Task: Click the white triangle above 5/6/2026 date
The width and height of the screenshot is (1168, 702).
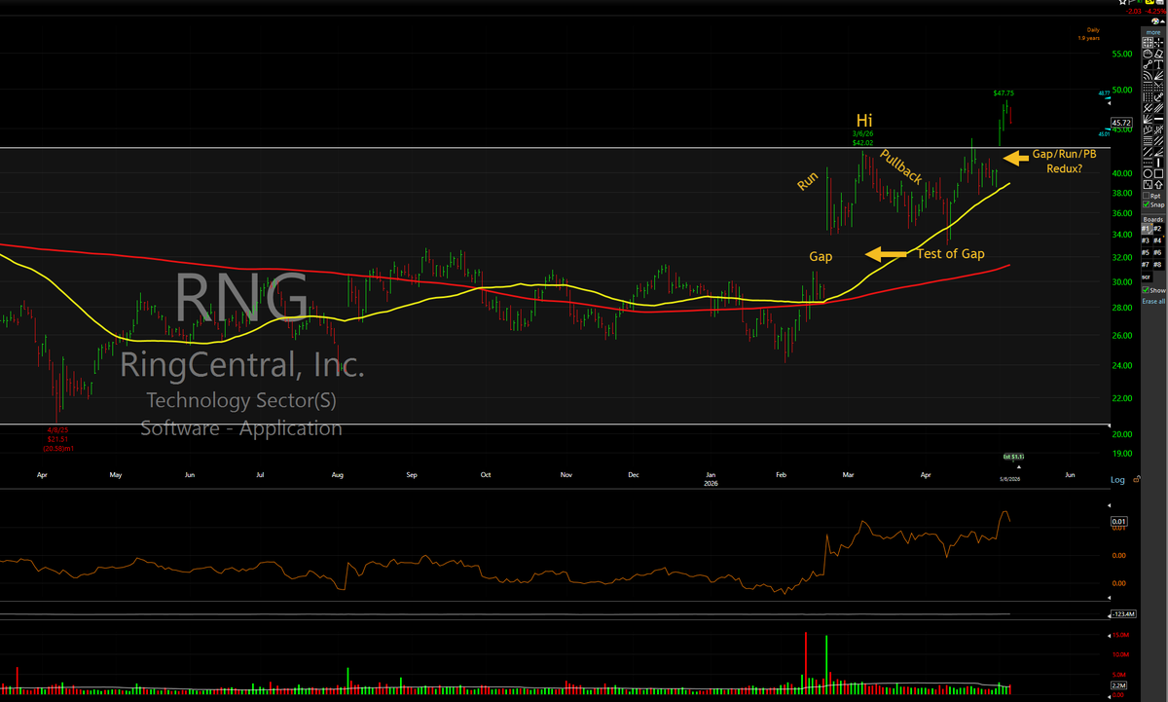Action: pyautogui.click(x=1020, y=468)
